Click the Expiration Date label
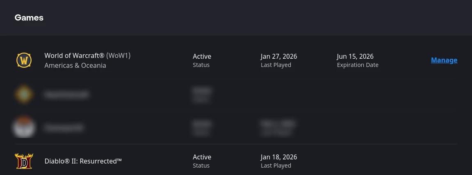472x175 pixels. tap(358, 65)
